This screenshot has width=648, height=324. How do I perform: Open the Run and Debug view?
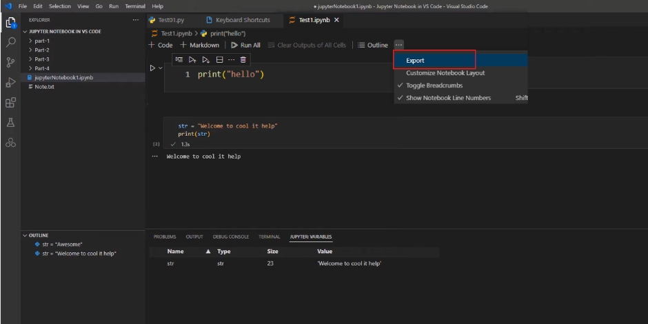click(x=11, y=82)
